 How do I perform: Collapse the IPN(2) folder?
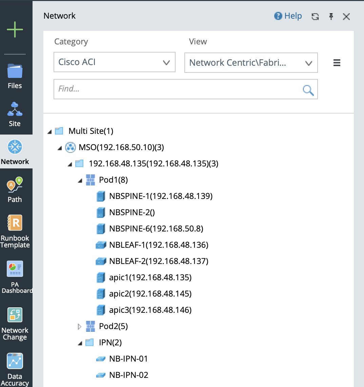click(x=80, y=343)
